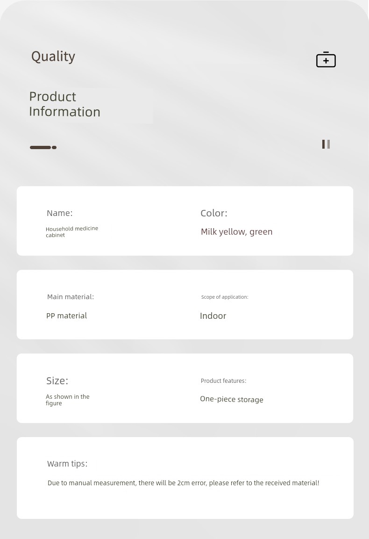Click Household medicine cabinet text
Screen dimensions: 369x539
click(x=72, y=232)
